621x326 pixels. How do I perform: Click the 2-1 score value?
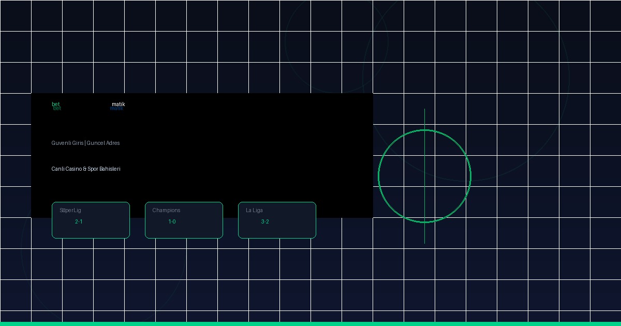79,221
